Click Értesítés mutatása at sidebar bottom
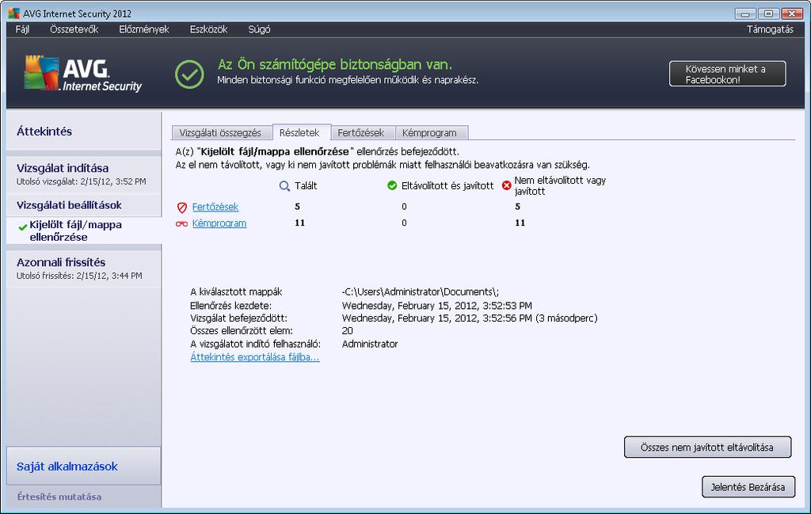Screen dimensions: 811x514 click(x=59, y=497)
